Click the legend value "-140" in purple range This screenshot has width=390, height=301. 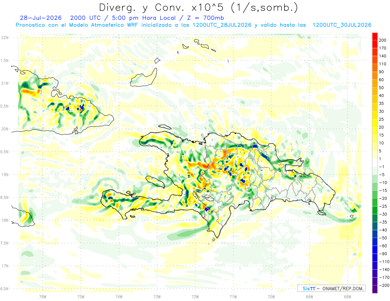tap(383, 270)
